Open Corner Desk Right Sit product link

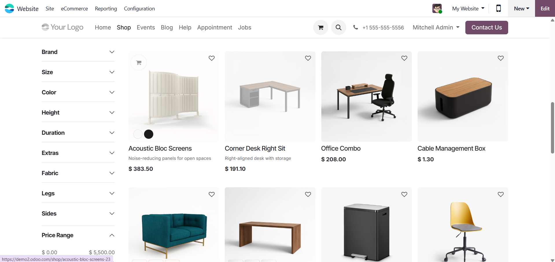point(255,148)
